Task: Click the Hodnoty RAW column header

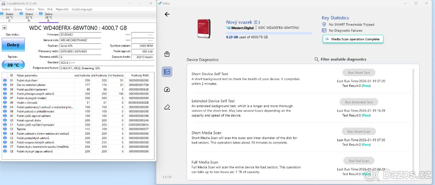Action: (140, 75)
